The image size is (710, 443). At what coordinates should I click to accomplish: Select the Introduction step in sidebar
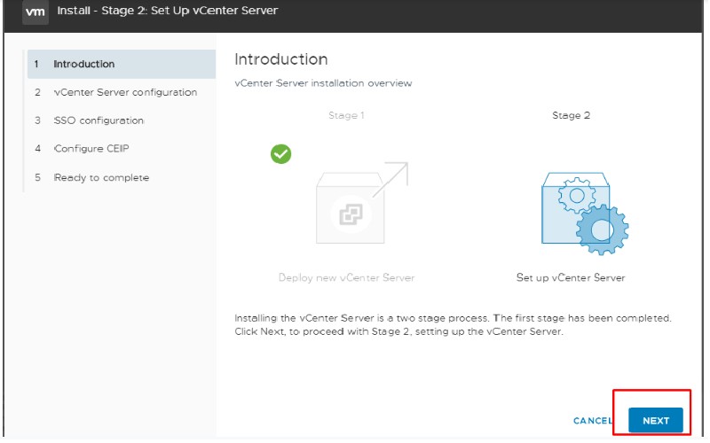click(122, 64)
